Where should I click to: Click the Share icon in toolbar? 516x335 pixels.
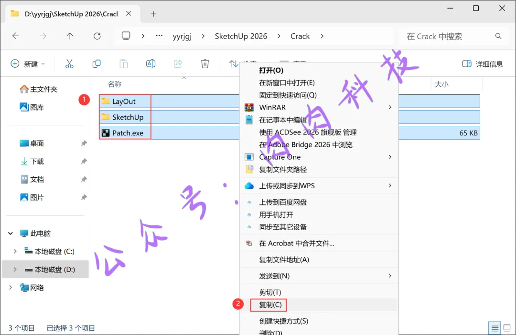tap(178, 64)
